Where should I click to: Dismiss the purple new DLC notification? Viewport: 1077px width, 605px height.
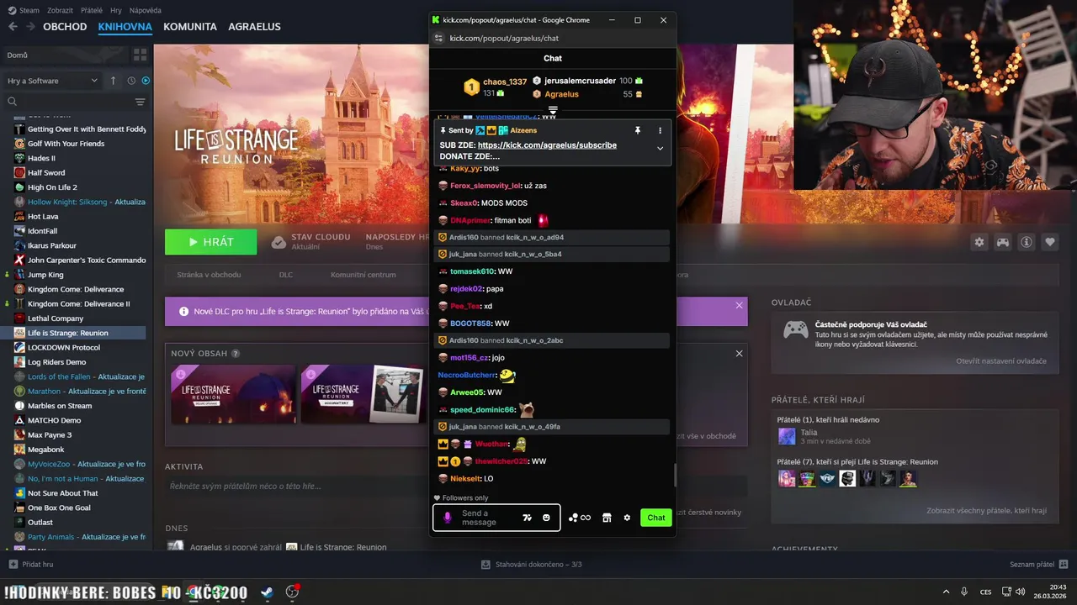click(x=740, y=305)
